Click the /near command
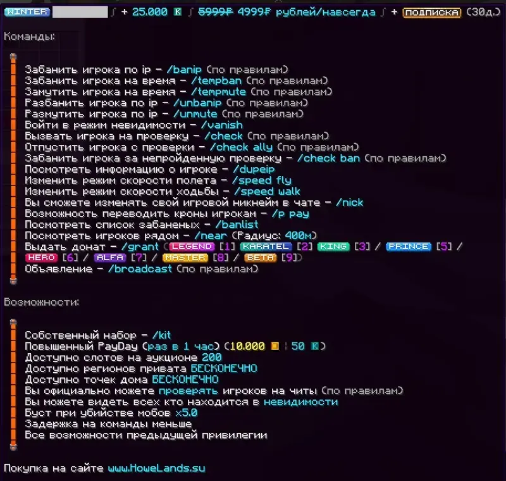The height and width of the screenshot is (481, 506). [211, 235]
